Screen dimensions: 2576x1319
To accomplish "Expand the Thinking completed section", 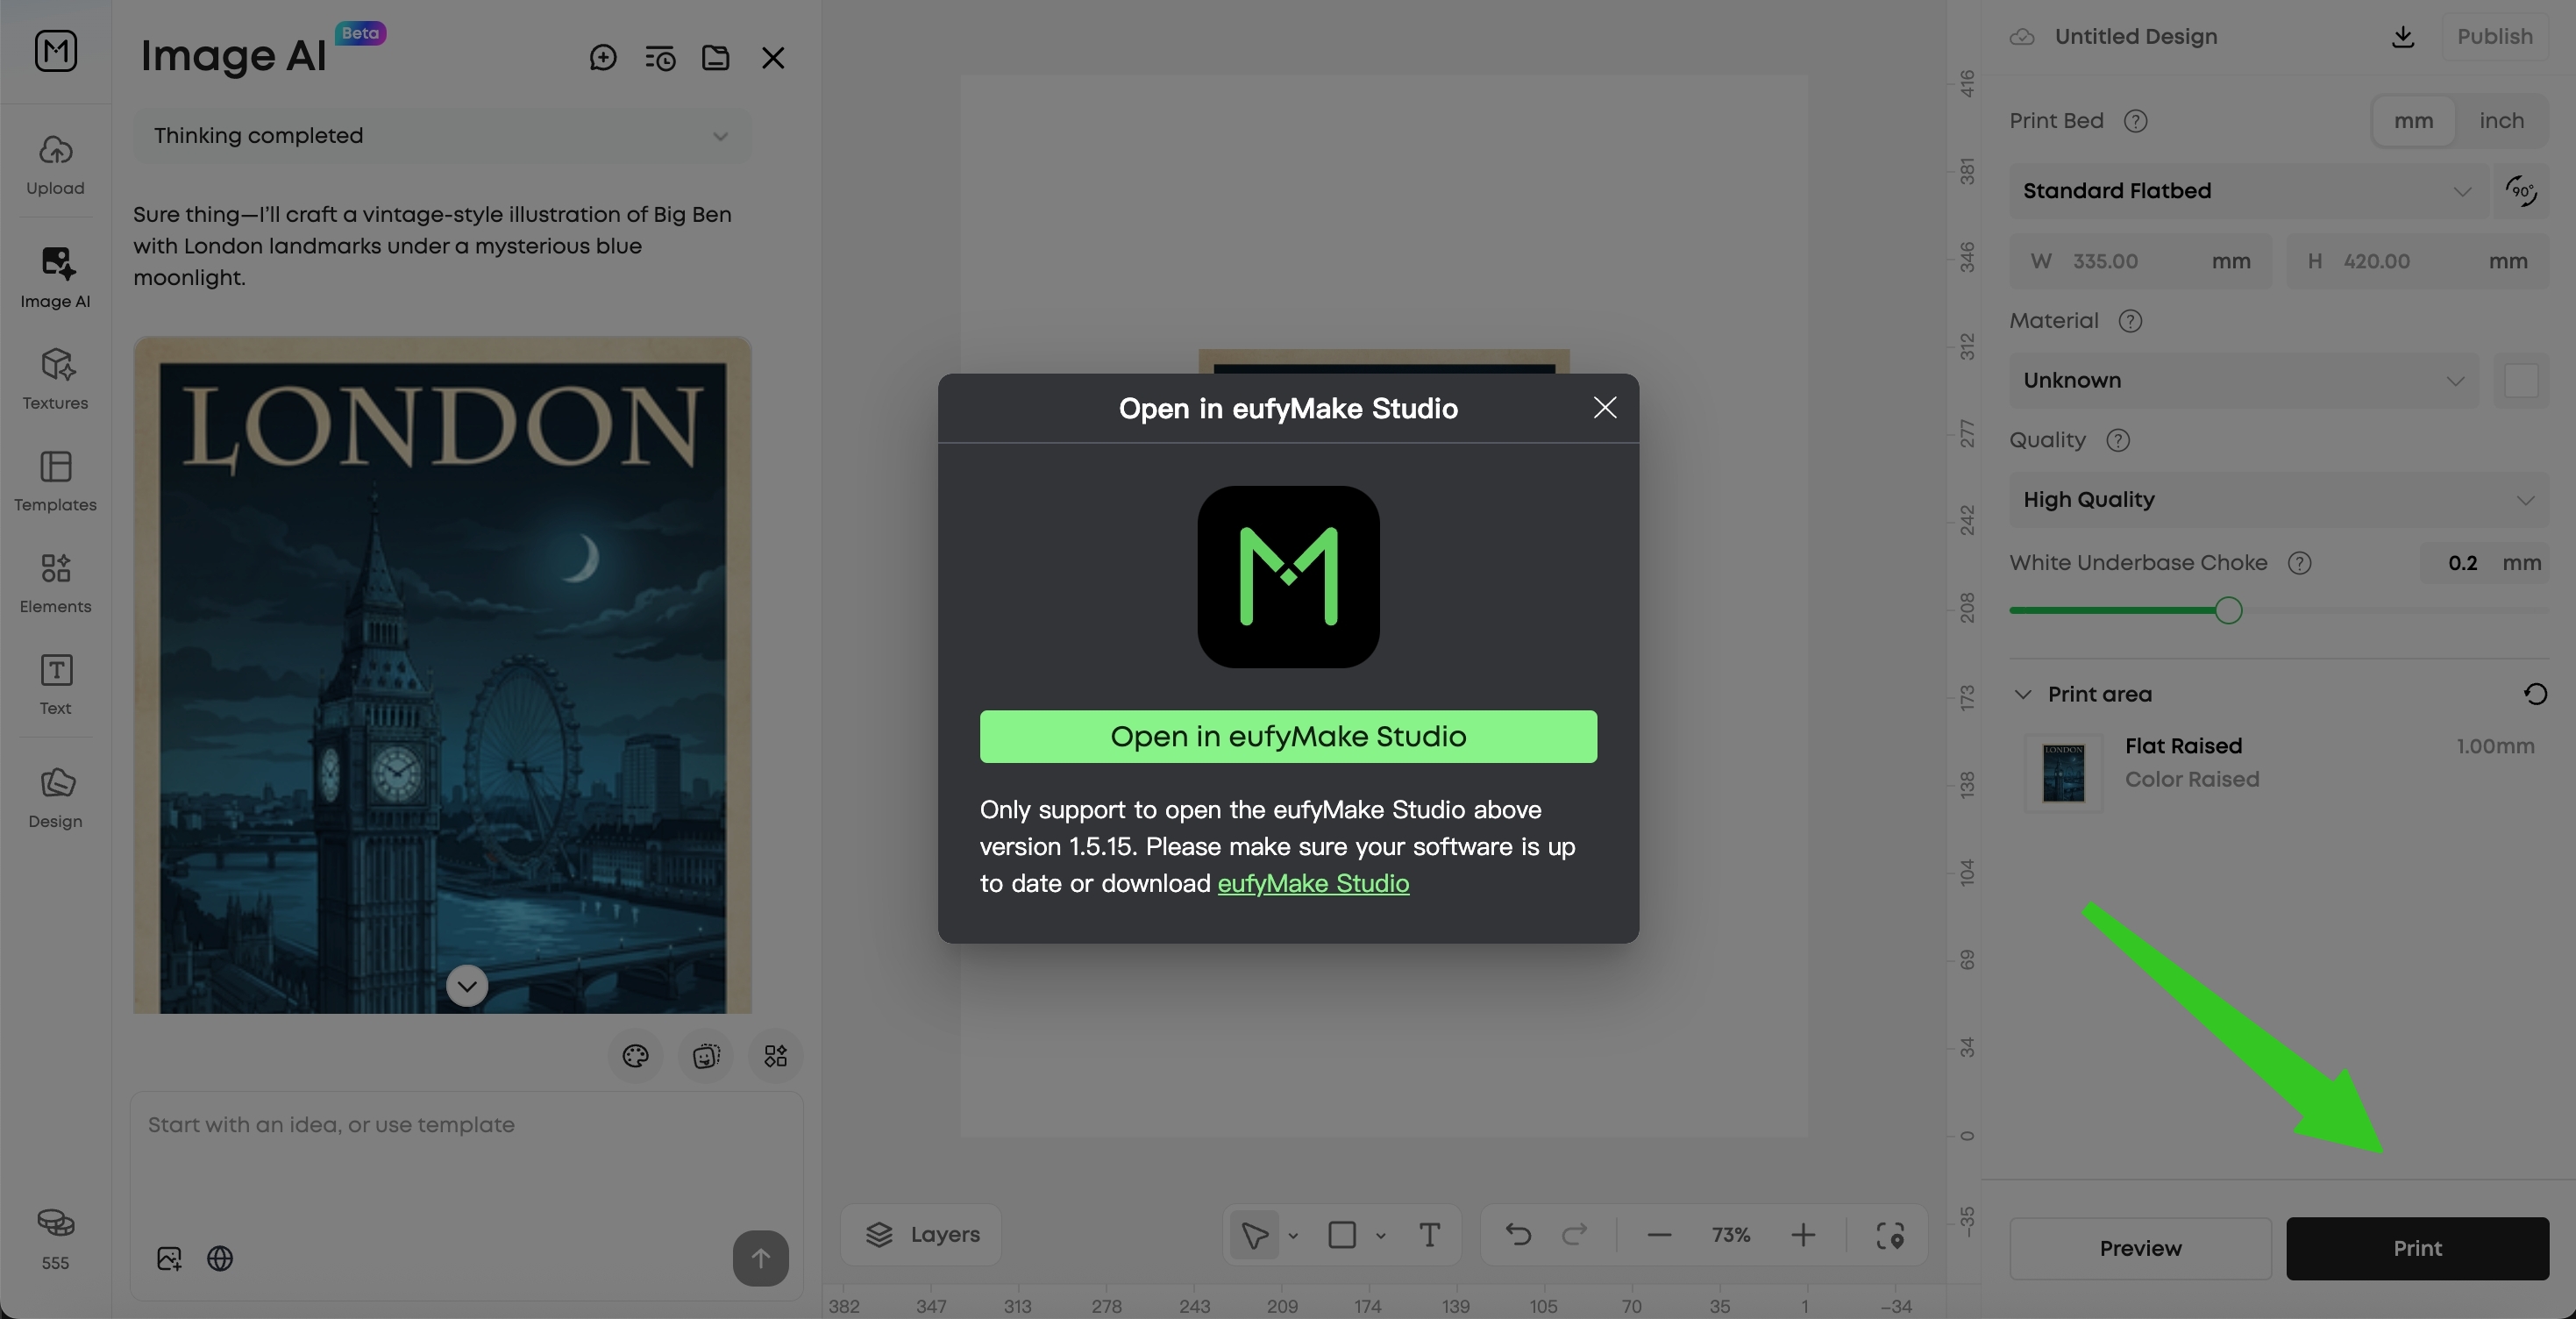I will coord(441,136).
